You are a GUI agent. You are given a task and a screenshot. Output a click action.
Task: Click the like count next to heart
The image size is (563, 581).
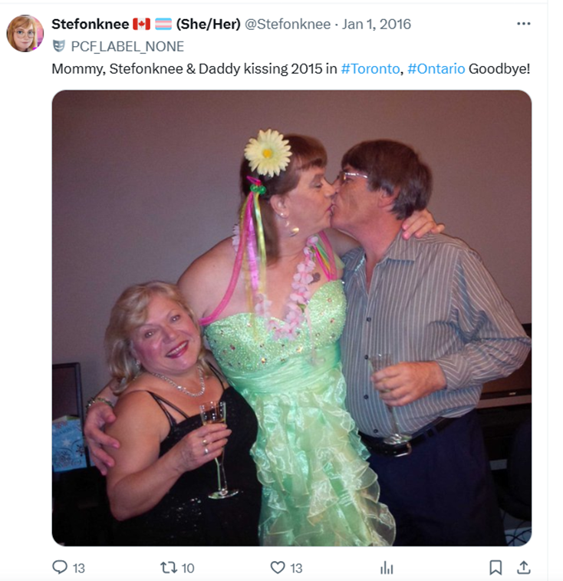pos(296,568)
